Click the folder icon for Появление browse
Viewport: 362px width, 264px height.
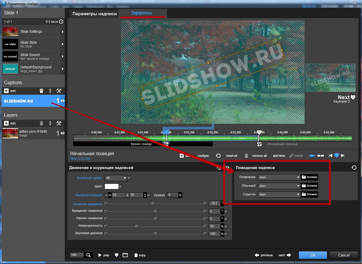(304, 177)
